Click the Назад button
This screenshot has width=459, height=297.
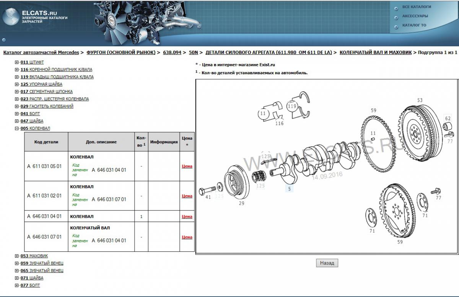(x=327, y=263)
